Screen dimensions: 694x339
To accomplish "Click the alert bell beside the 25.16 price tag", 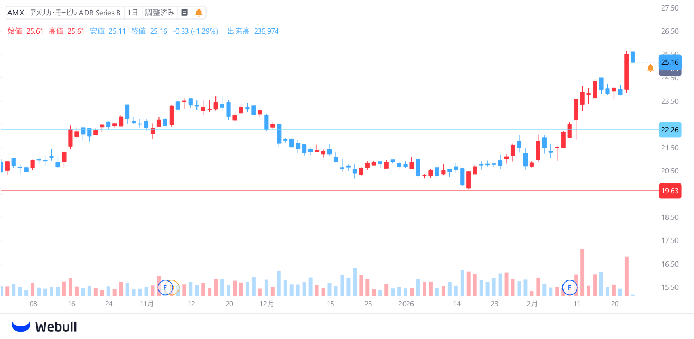I will 650,68.
